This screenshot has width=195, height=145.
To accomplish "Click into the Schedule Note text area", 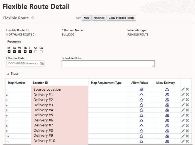I will point(108,64).
